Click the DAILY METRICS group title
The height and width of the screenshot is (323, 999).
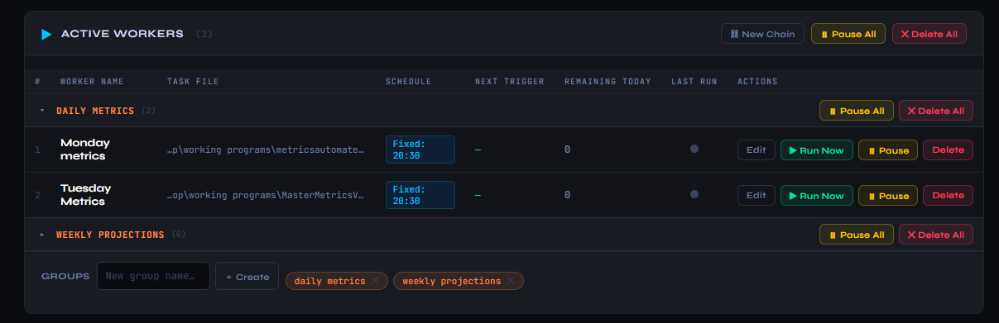pos(95,111)
